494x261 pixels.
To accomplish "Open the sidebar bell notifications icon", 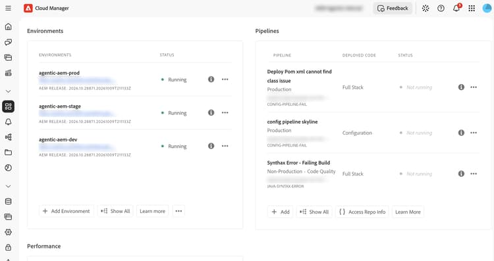I will (x=8, y=122).
